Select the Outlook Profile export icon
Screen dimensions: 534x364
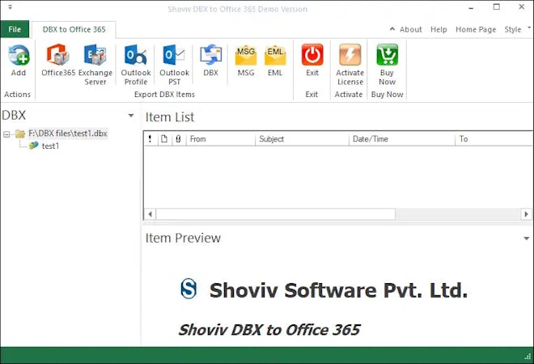click(x=136, y=55)
